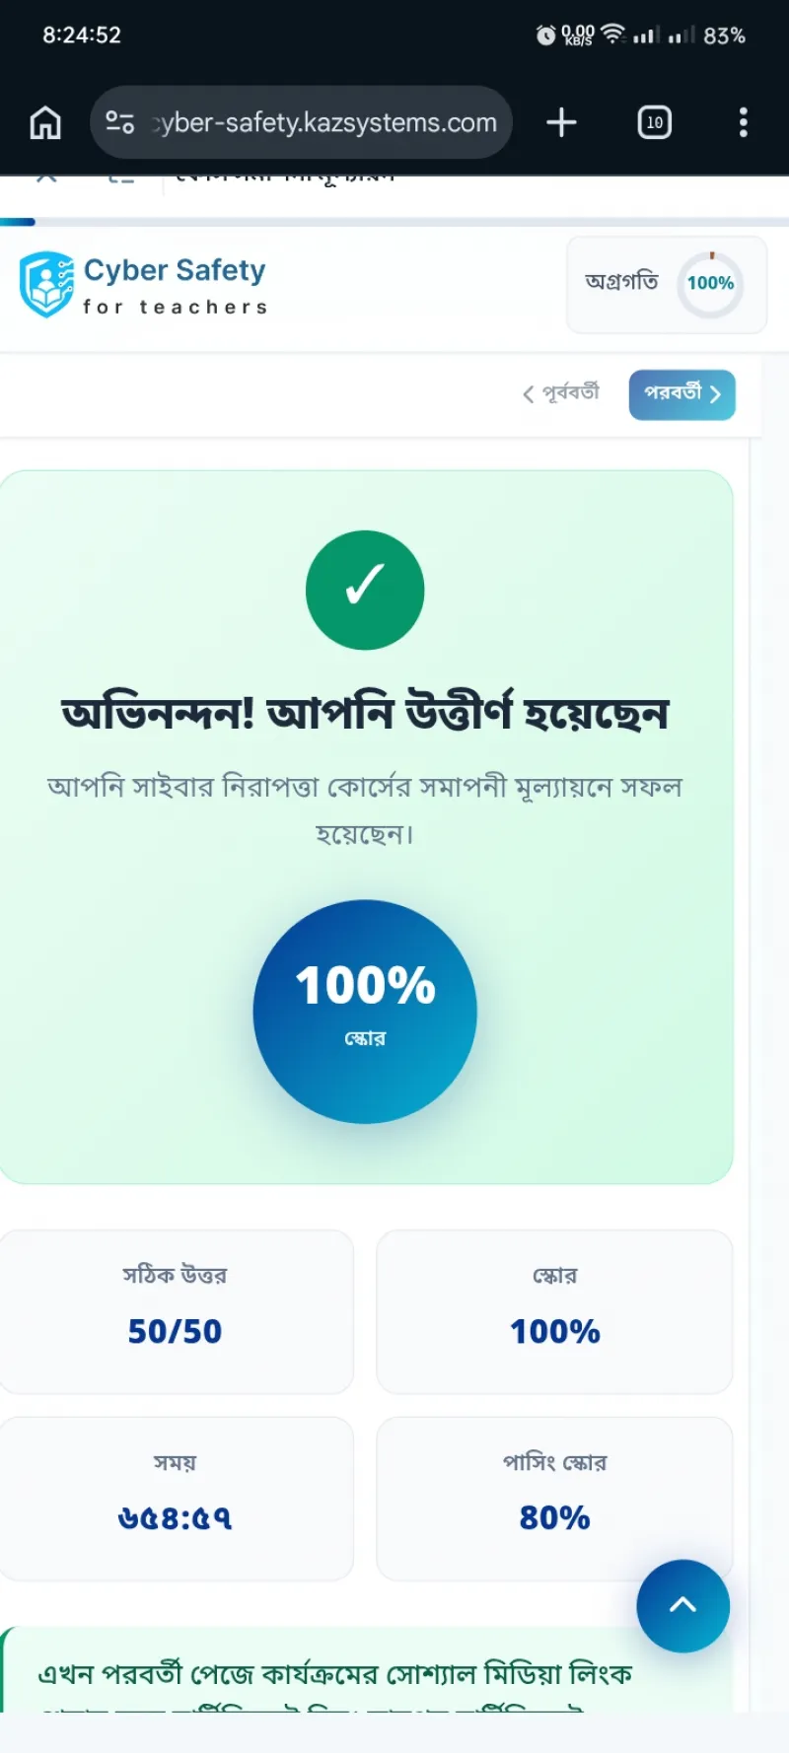
Task: Open site settings icon in address bar
Action: 119,122
